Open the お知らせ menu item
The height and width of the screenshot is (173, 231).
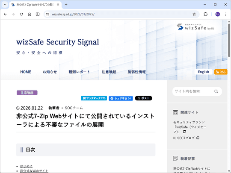pyautogui.click(x=50, y=72)
